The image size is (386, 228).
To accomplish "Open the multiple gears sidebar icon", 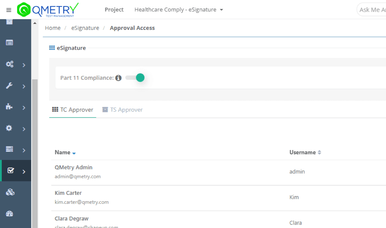I will click(x=10, y=64).
